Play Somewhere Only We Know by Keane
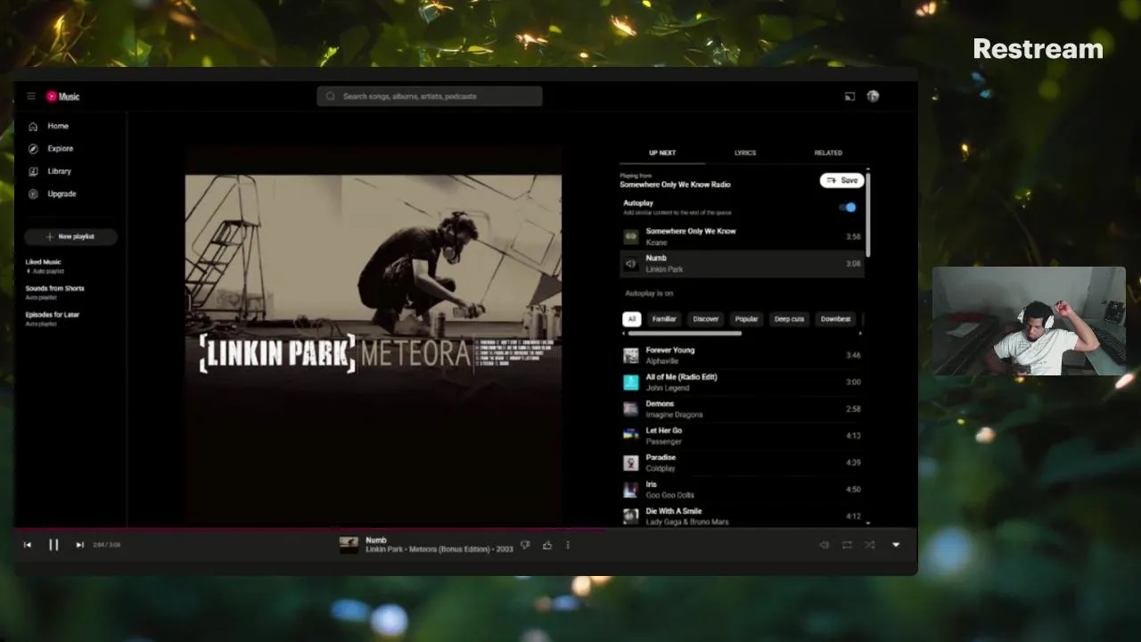This screenshot has height=642, width=1141. (742, 236)
